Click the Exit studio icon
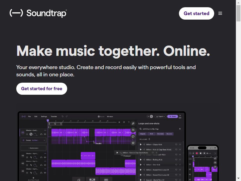The image size is (241, 181). tap(180, 116)
